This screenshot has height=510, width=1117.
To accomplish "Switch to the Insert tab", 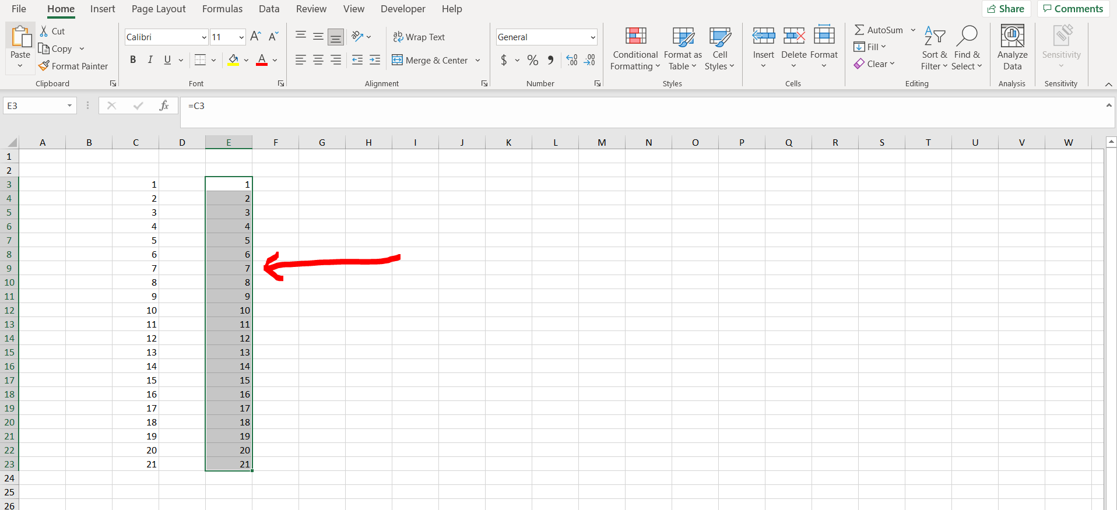I will tap(103, 9).
